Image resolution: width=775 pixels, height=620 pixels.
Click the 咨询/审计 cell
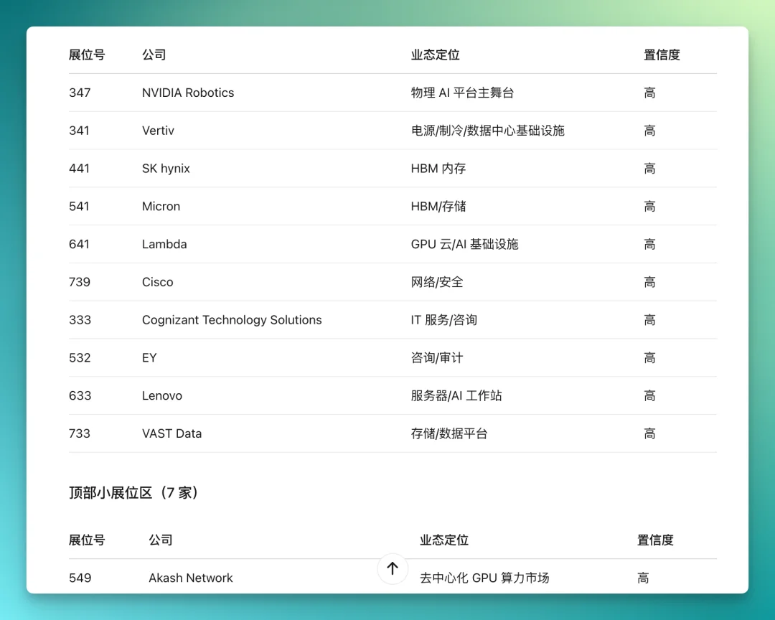437,358
